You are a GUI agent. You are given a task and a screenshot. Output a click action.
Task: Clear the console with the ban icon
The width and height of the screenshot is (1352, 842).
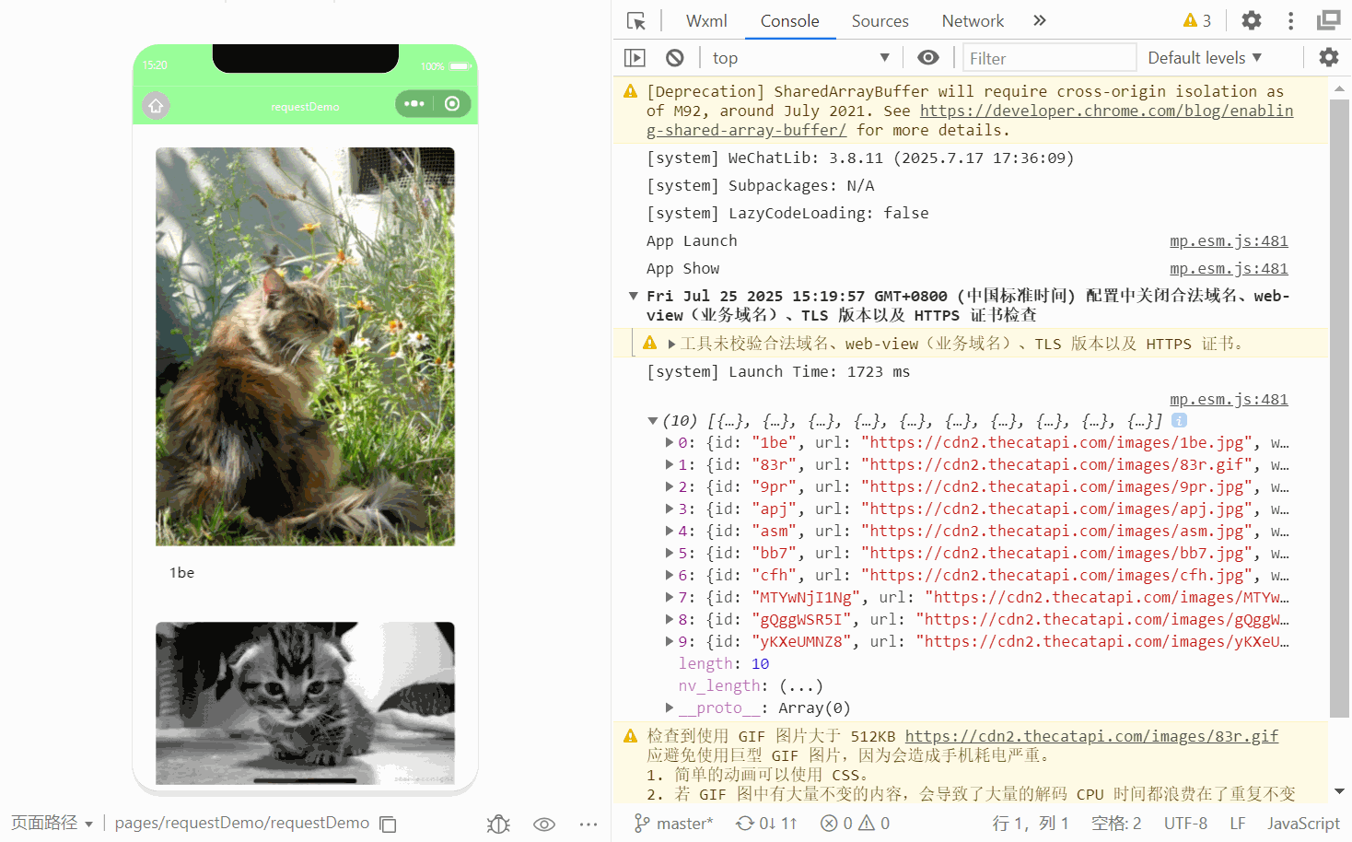tap(675, 57)
